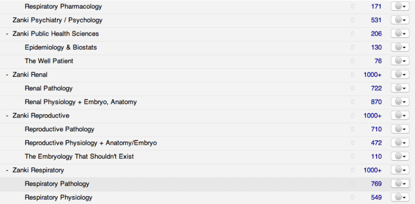Collapse the Zanki Public Health Sciences deck
Image resolution: width=415 pixels, height=204 pixels.
coord(7,34)
